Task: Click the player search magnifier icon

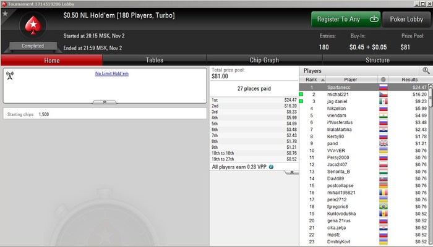Action: (x=426, y=70)
